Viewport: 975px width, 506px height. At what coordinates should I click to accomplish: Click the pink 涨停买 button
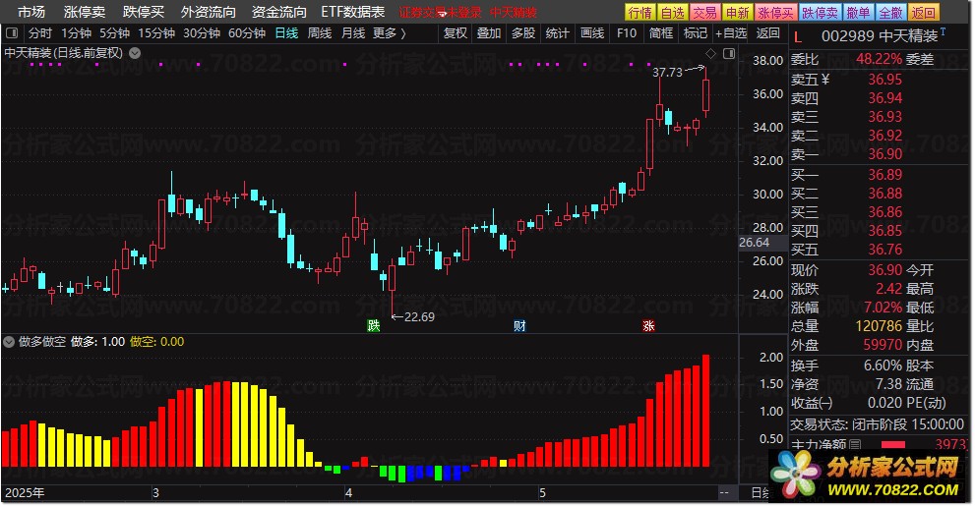click(x=775, y=13)
